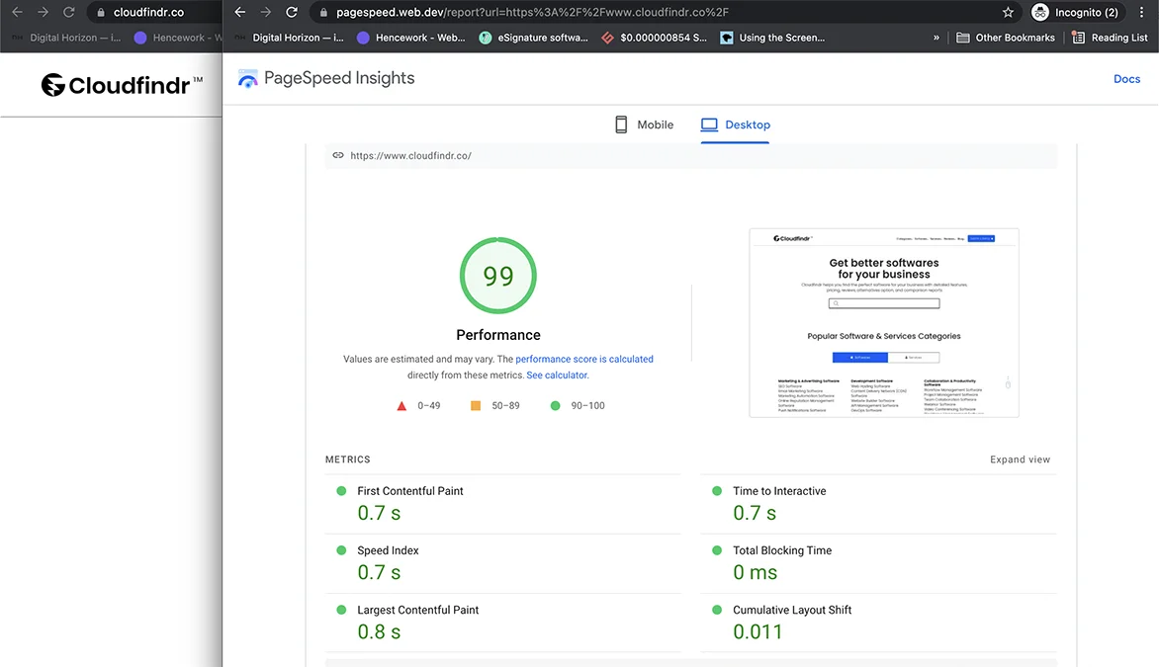
Task: Show hidden bookmarks via the chevron
Action: coord(936,38)
